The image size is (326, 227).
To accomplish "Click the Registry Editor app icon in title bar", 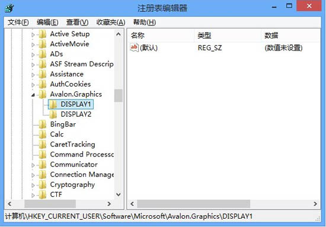I will pos(9,8).
